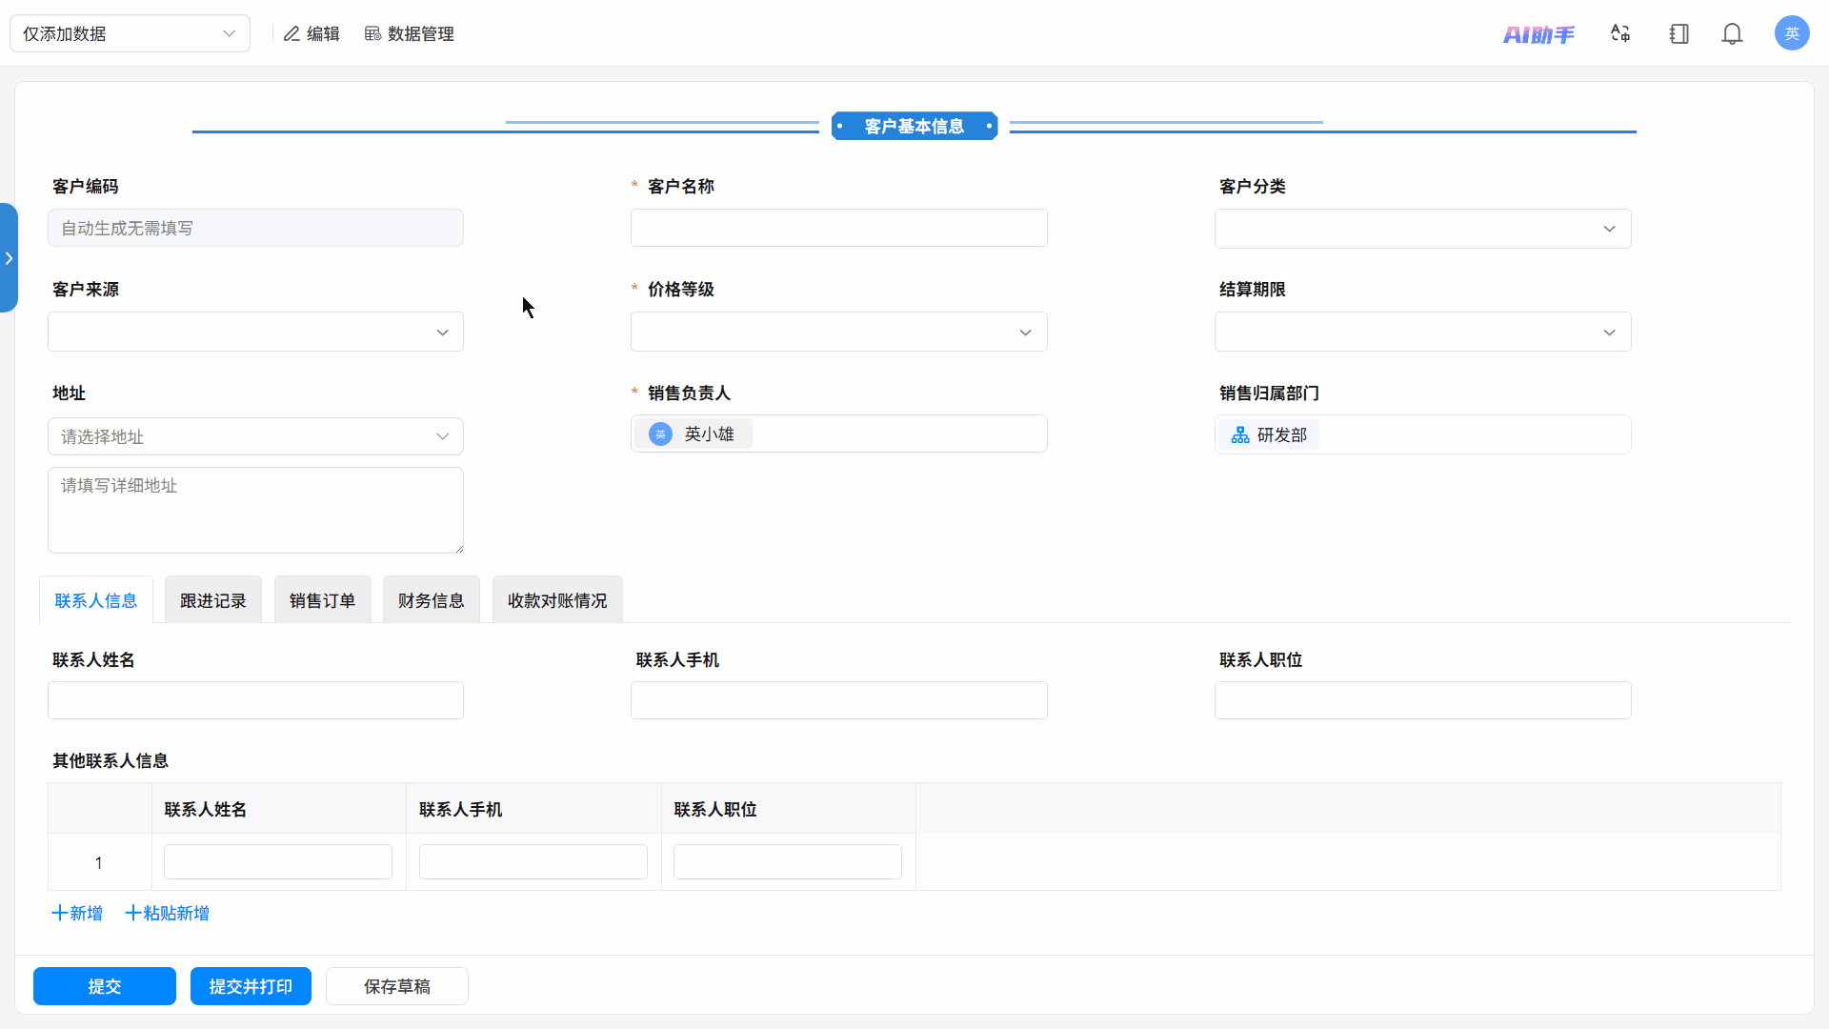Click the 编辑 toolbar button

click(x=312, y=34)
